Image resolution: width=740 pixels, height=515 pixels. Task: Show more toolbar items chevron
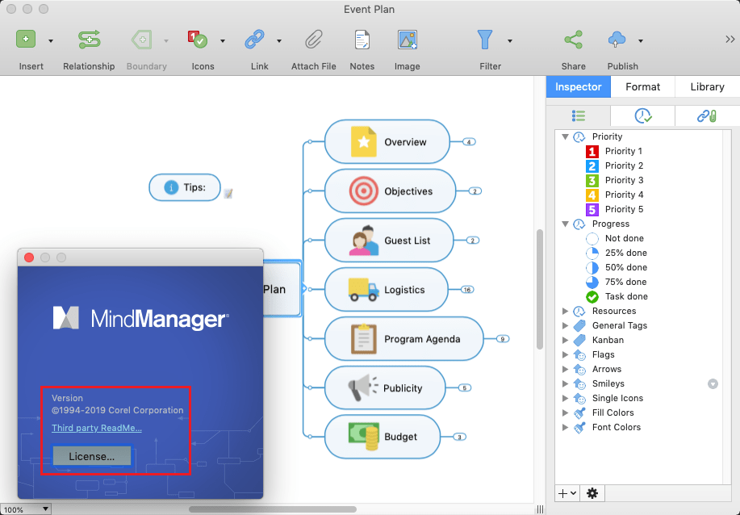click(730, 40)
